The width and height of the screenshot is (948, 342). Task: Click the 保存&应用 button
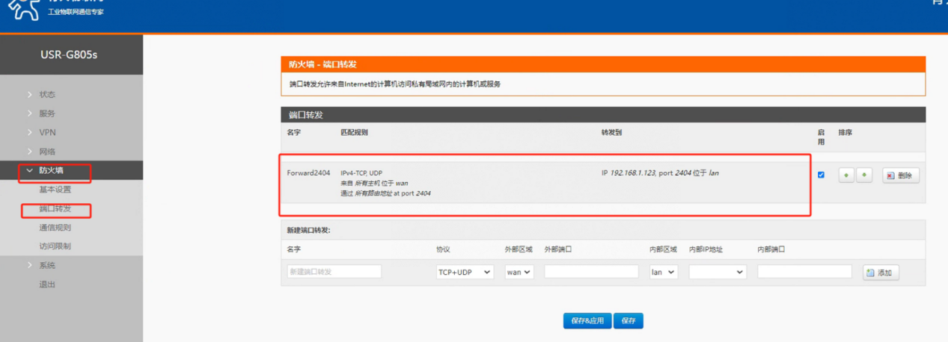(587, 320)
